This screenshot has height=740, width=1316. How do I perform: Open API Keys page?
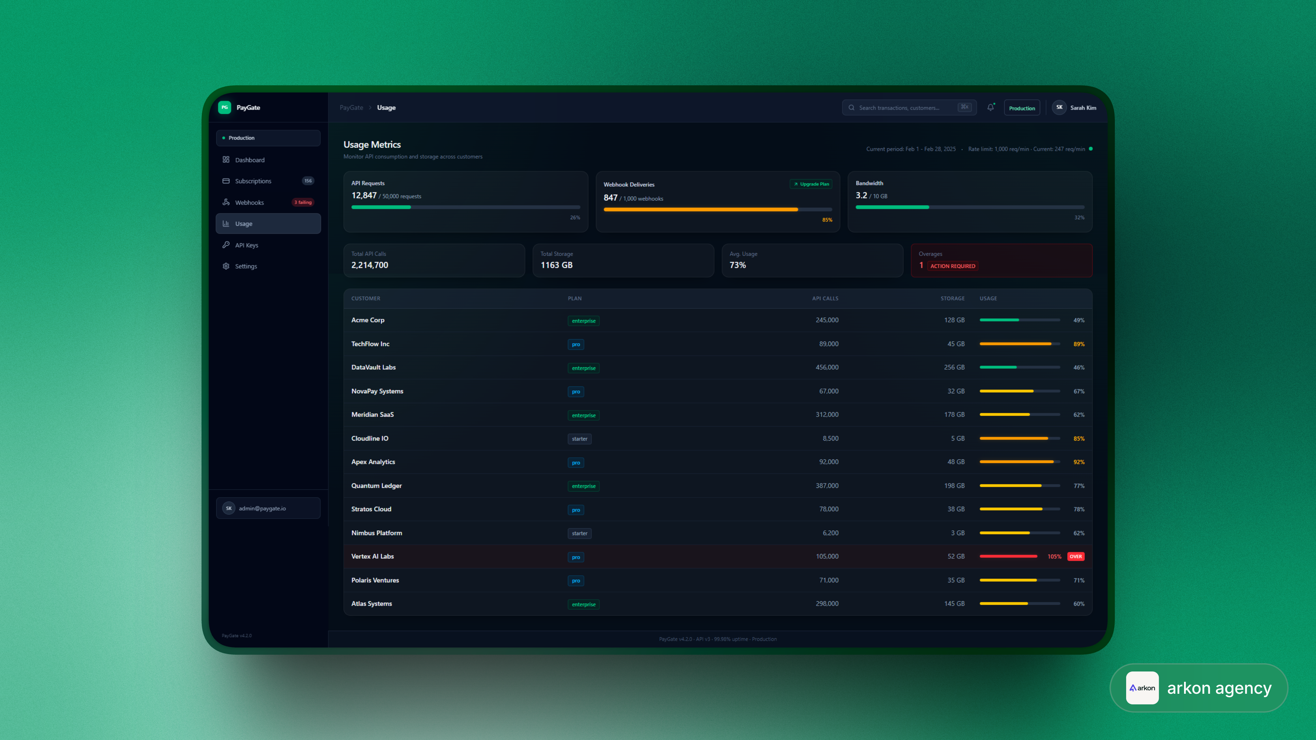(x=268, y=245)
